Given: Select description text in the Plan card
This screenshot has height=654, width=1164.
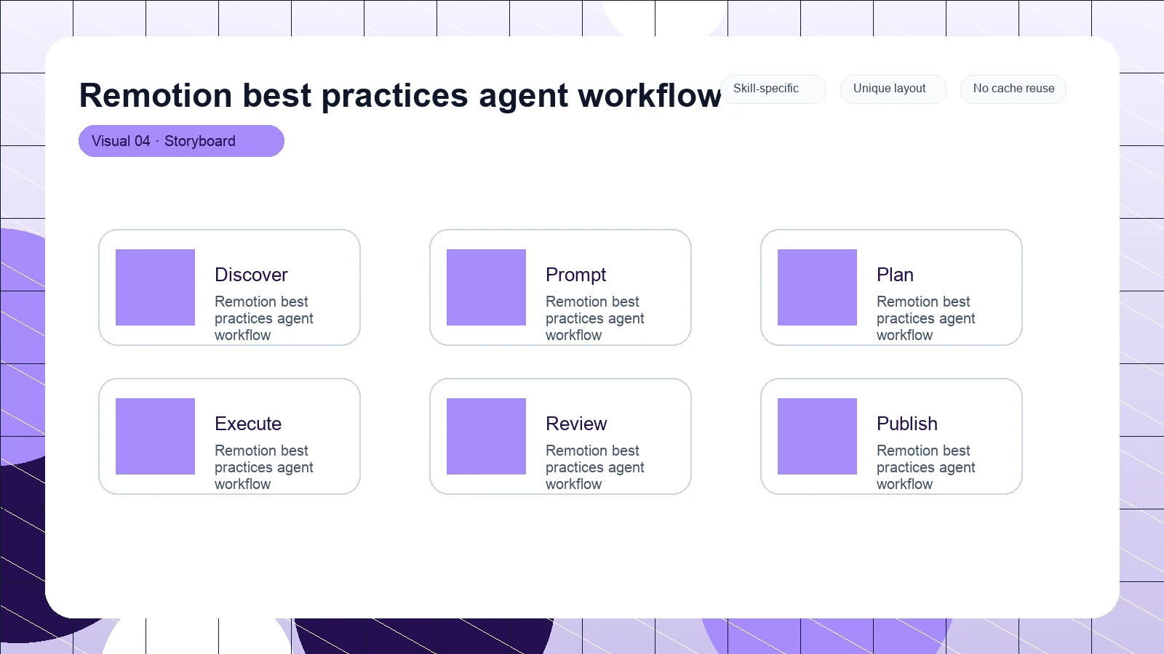Looking at the screenshot, I should (926, 318).
